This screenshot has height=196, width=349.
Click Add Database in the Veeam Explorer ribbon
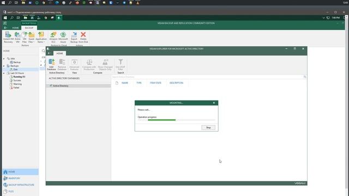(51, 65)
